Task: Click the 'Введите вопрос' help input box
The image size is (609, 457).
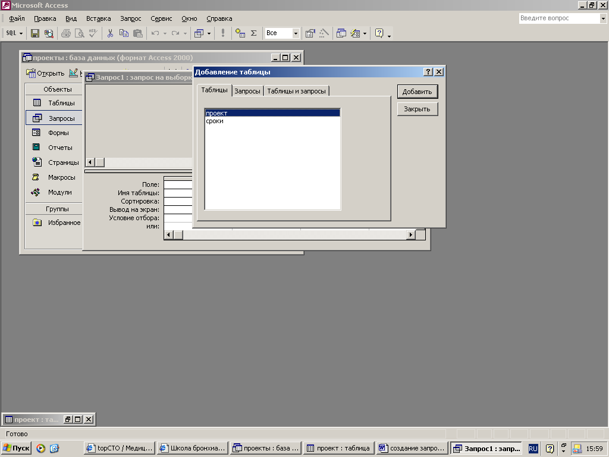Action: pos(559,18)
